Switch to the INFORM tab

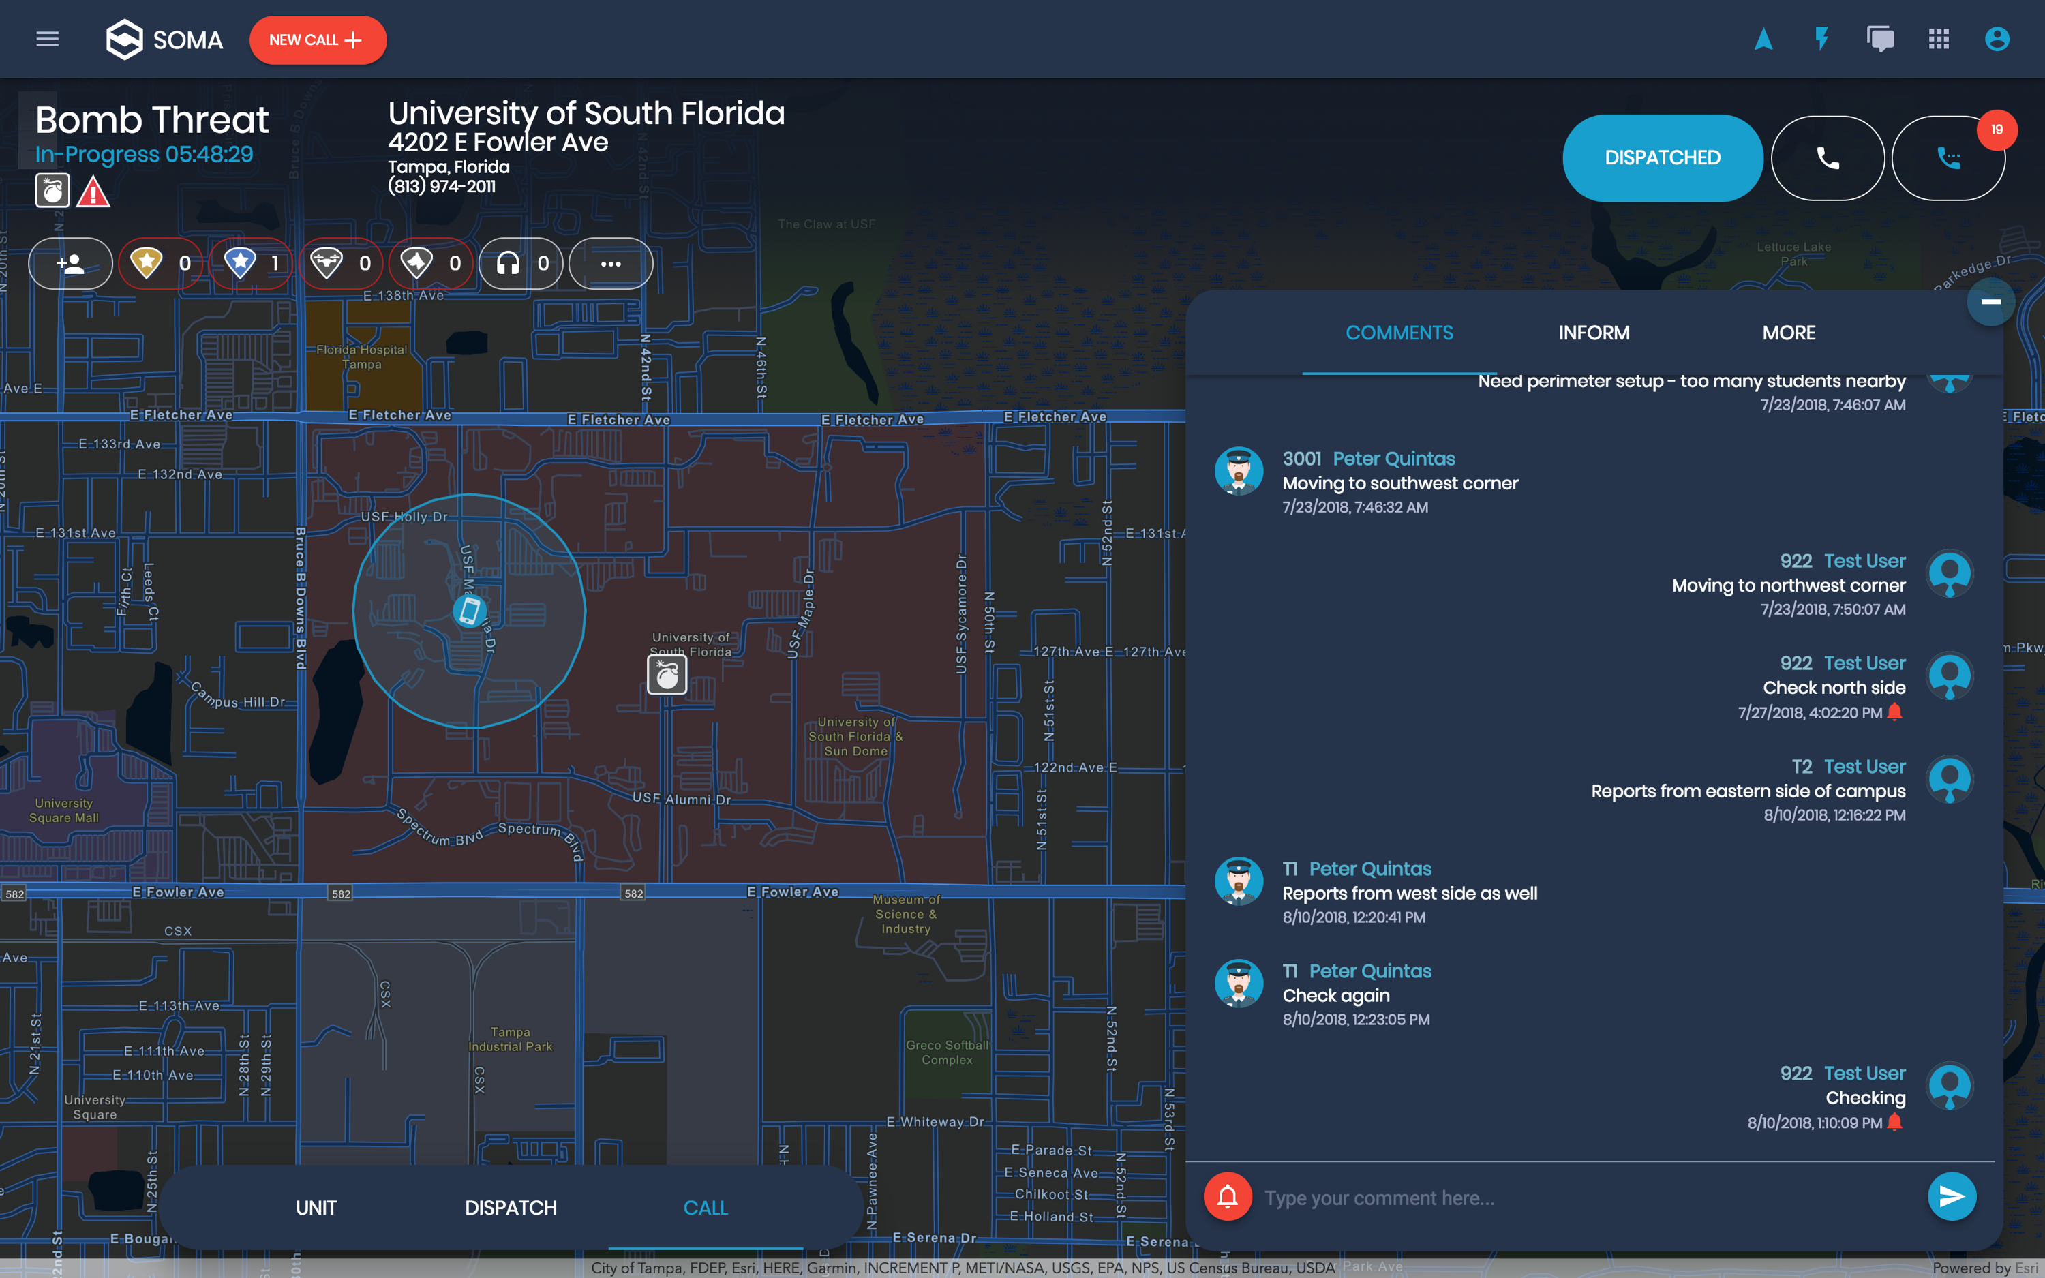(1594, 333)
